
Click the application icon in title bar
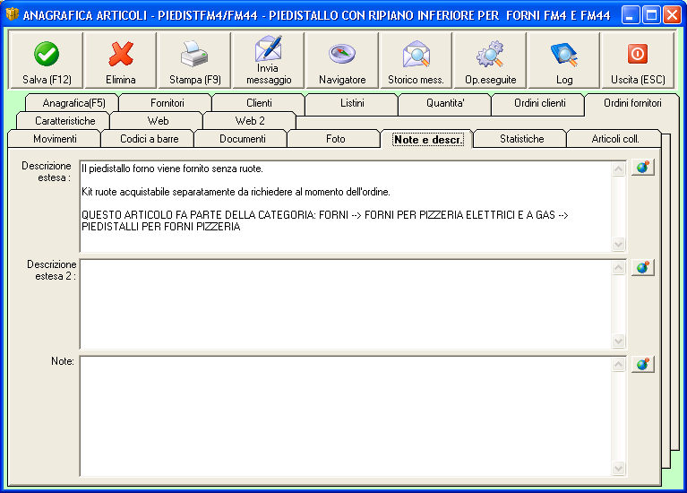tap(12, 14)
